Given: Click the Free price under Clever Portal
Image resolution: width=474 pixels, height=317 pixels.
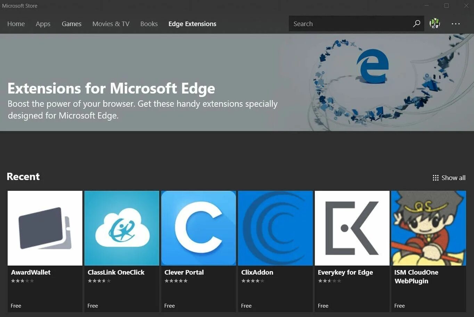Looking at the screenshot, I should click(x=170, y=306).
